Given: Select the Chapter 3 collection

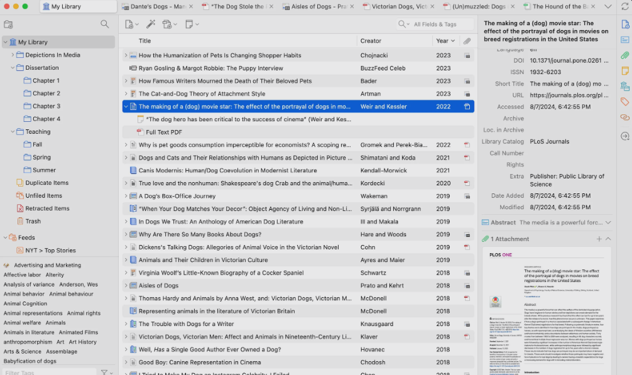Looking at the screenshot, I should (46, 106).
